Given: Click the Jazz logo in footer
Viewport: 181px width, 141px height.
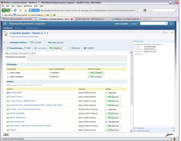Looking at the screenshot, I should (x=170, y=135).
